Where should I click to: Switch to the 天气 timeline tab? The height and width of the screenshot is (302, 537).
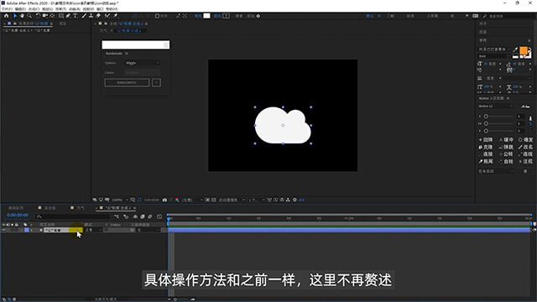(x=81, y=208)
